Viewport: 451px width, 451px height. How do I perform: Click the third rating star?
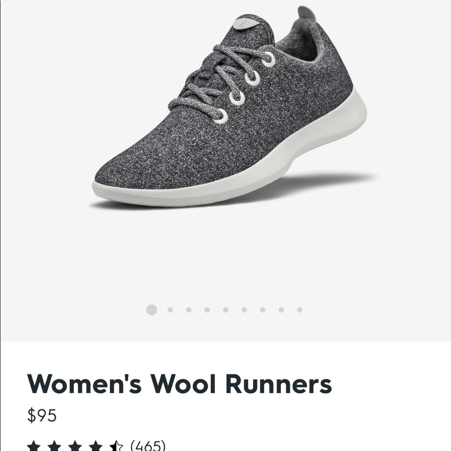tap(75, 445)
